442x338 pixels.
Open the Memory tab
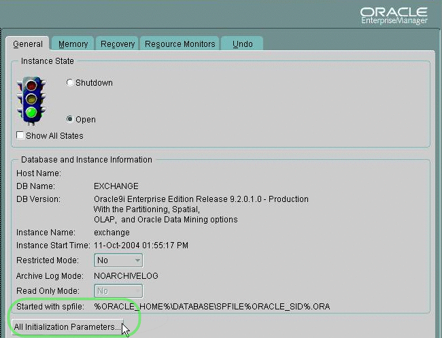[x=73, y=44]
